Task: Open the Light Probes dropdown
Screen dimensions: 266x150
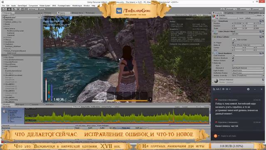Action: [x=248, y=70]
